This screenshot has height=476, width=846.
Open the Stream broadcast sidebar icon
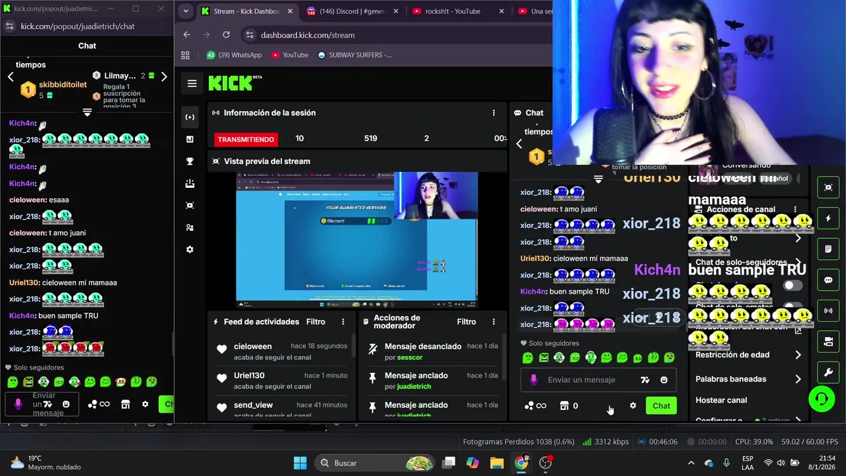click(x=190, y=117)
